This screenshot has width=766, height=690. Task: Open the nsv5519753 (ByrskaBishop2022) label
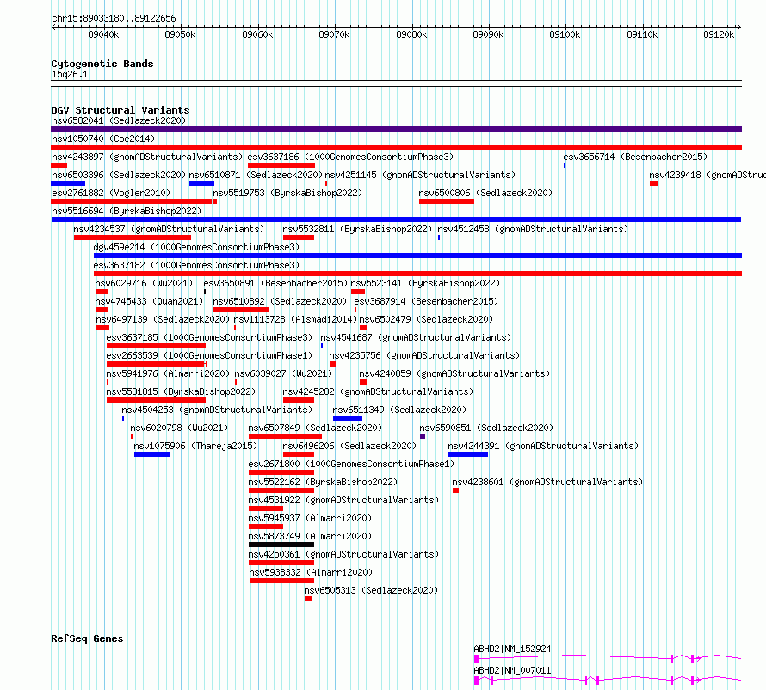287,193
